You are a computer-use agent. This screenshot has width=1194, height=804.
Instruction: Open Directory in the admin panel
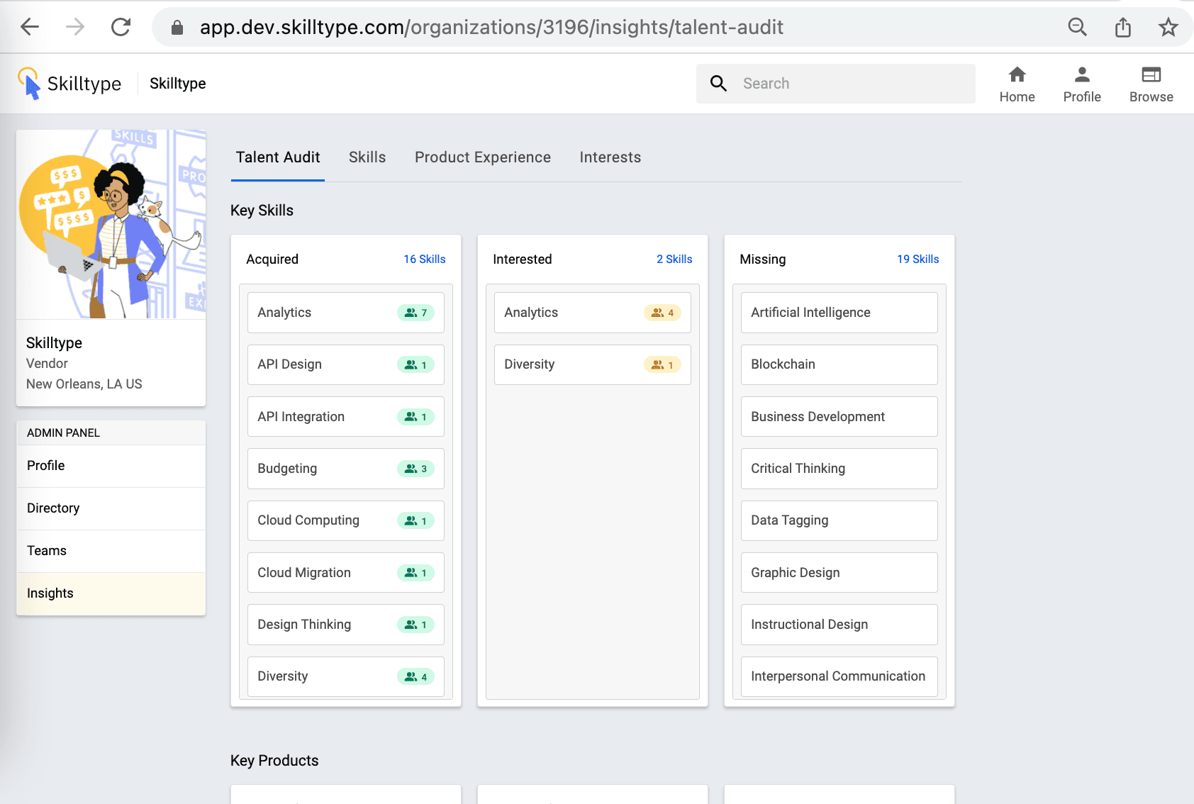53,508
